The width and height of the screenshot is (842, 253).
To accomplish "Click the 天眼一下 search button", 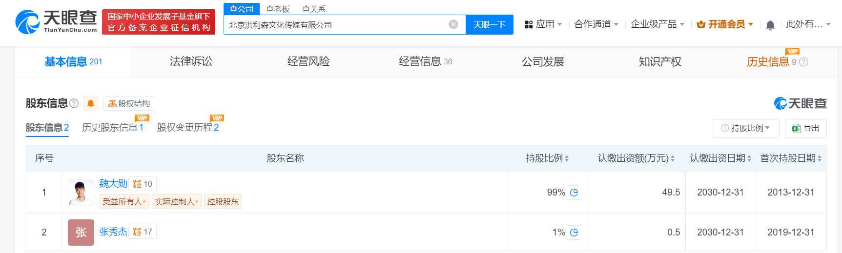I will (490, 24).
